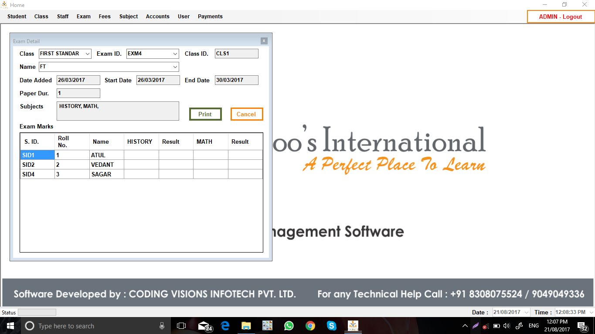Open the Date dropdown in status bar

coord(526,312)
